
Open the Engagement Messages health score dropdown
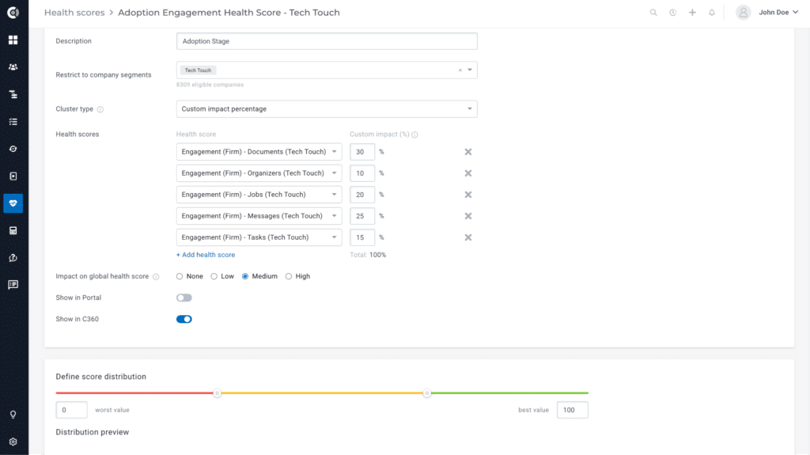tap(259, 216)
